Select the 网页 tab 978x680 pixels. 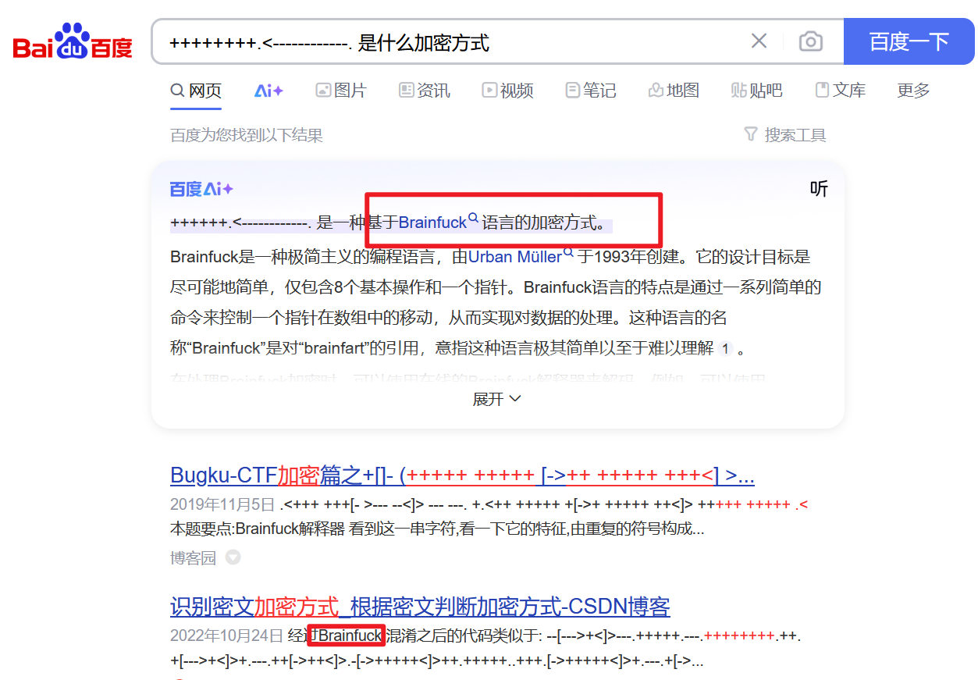196,91
